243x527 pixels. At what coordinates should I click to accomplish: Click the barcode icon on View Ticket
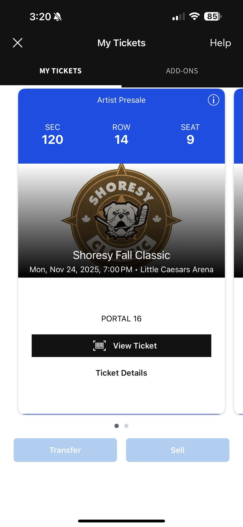coord(99,346)
